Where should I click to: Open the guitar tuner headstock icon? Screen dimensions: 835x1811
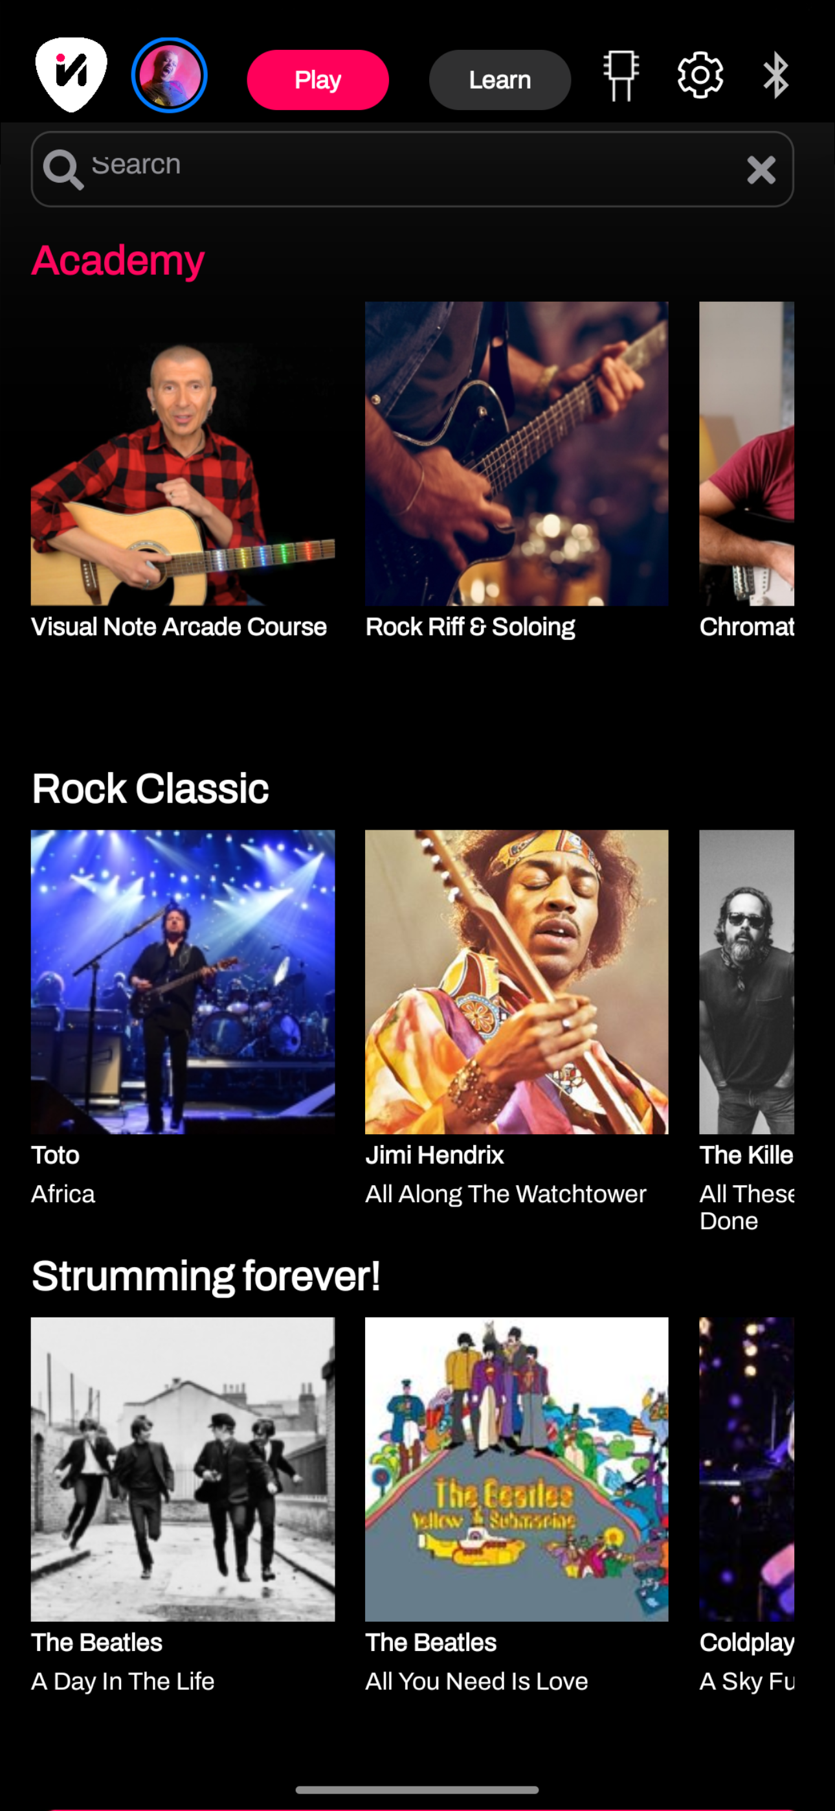click(x=621, y=75)
